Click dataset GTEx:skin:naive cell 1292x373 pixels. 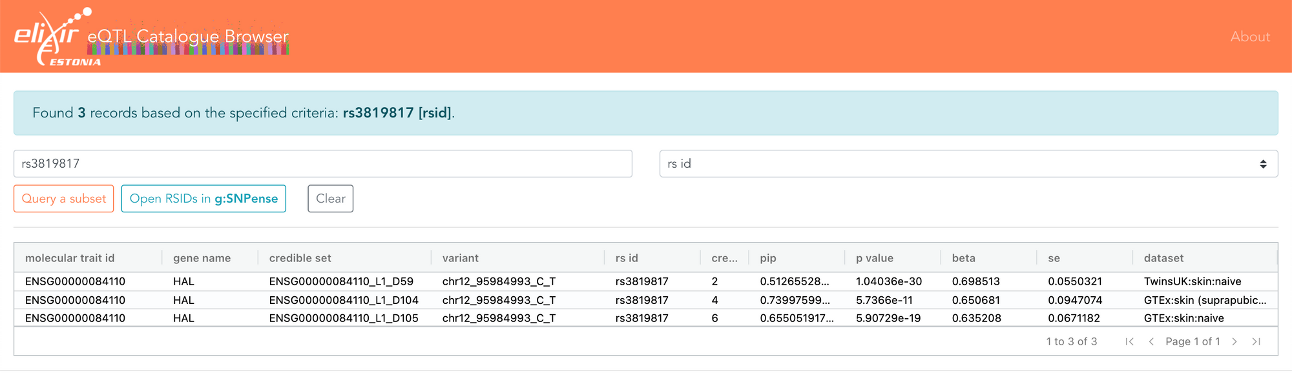point(1184,318)
